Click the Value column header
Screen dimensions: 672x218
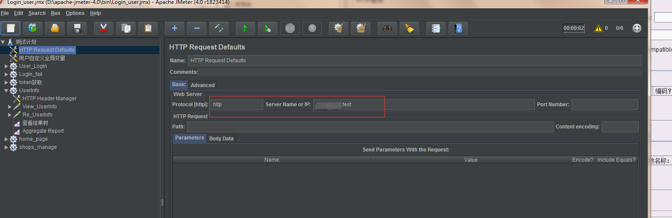tap(471, 160)
